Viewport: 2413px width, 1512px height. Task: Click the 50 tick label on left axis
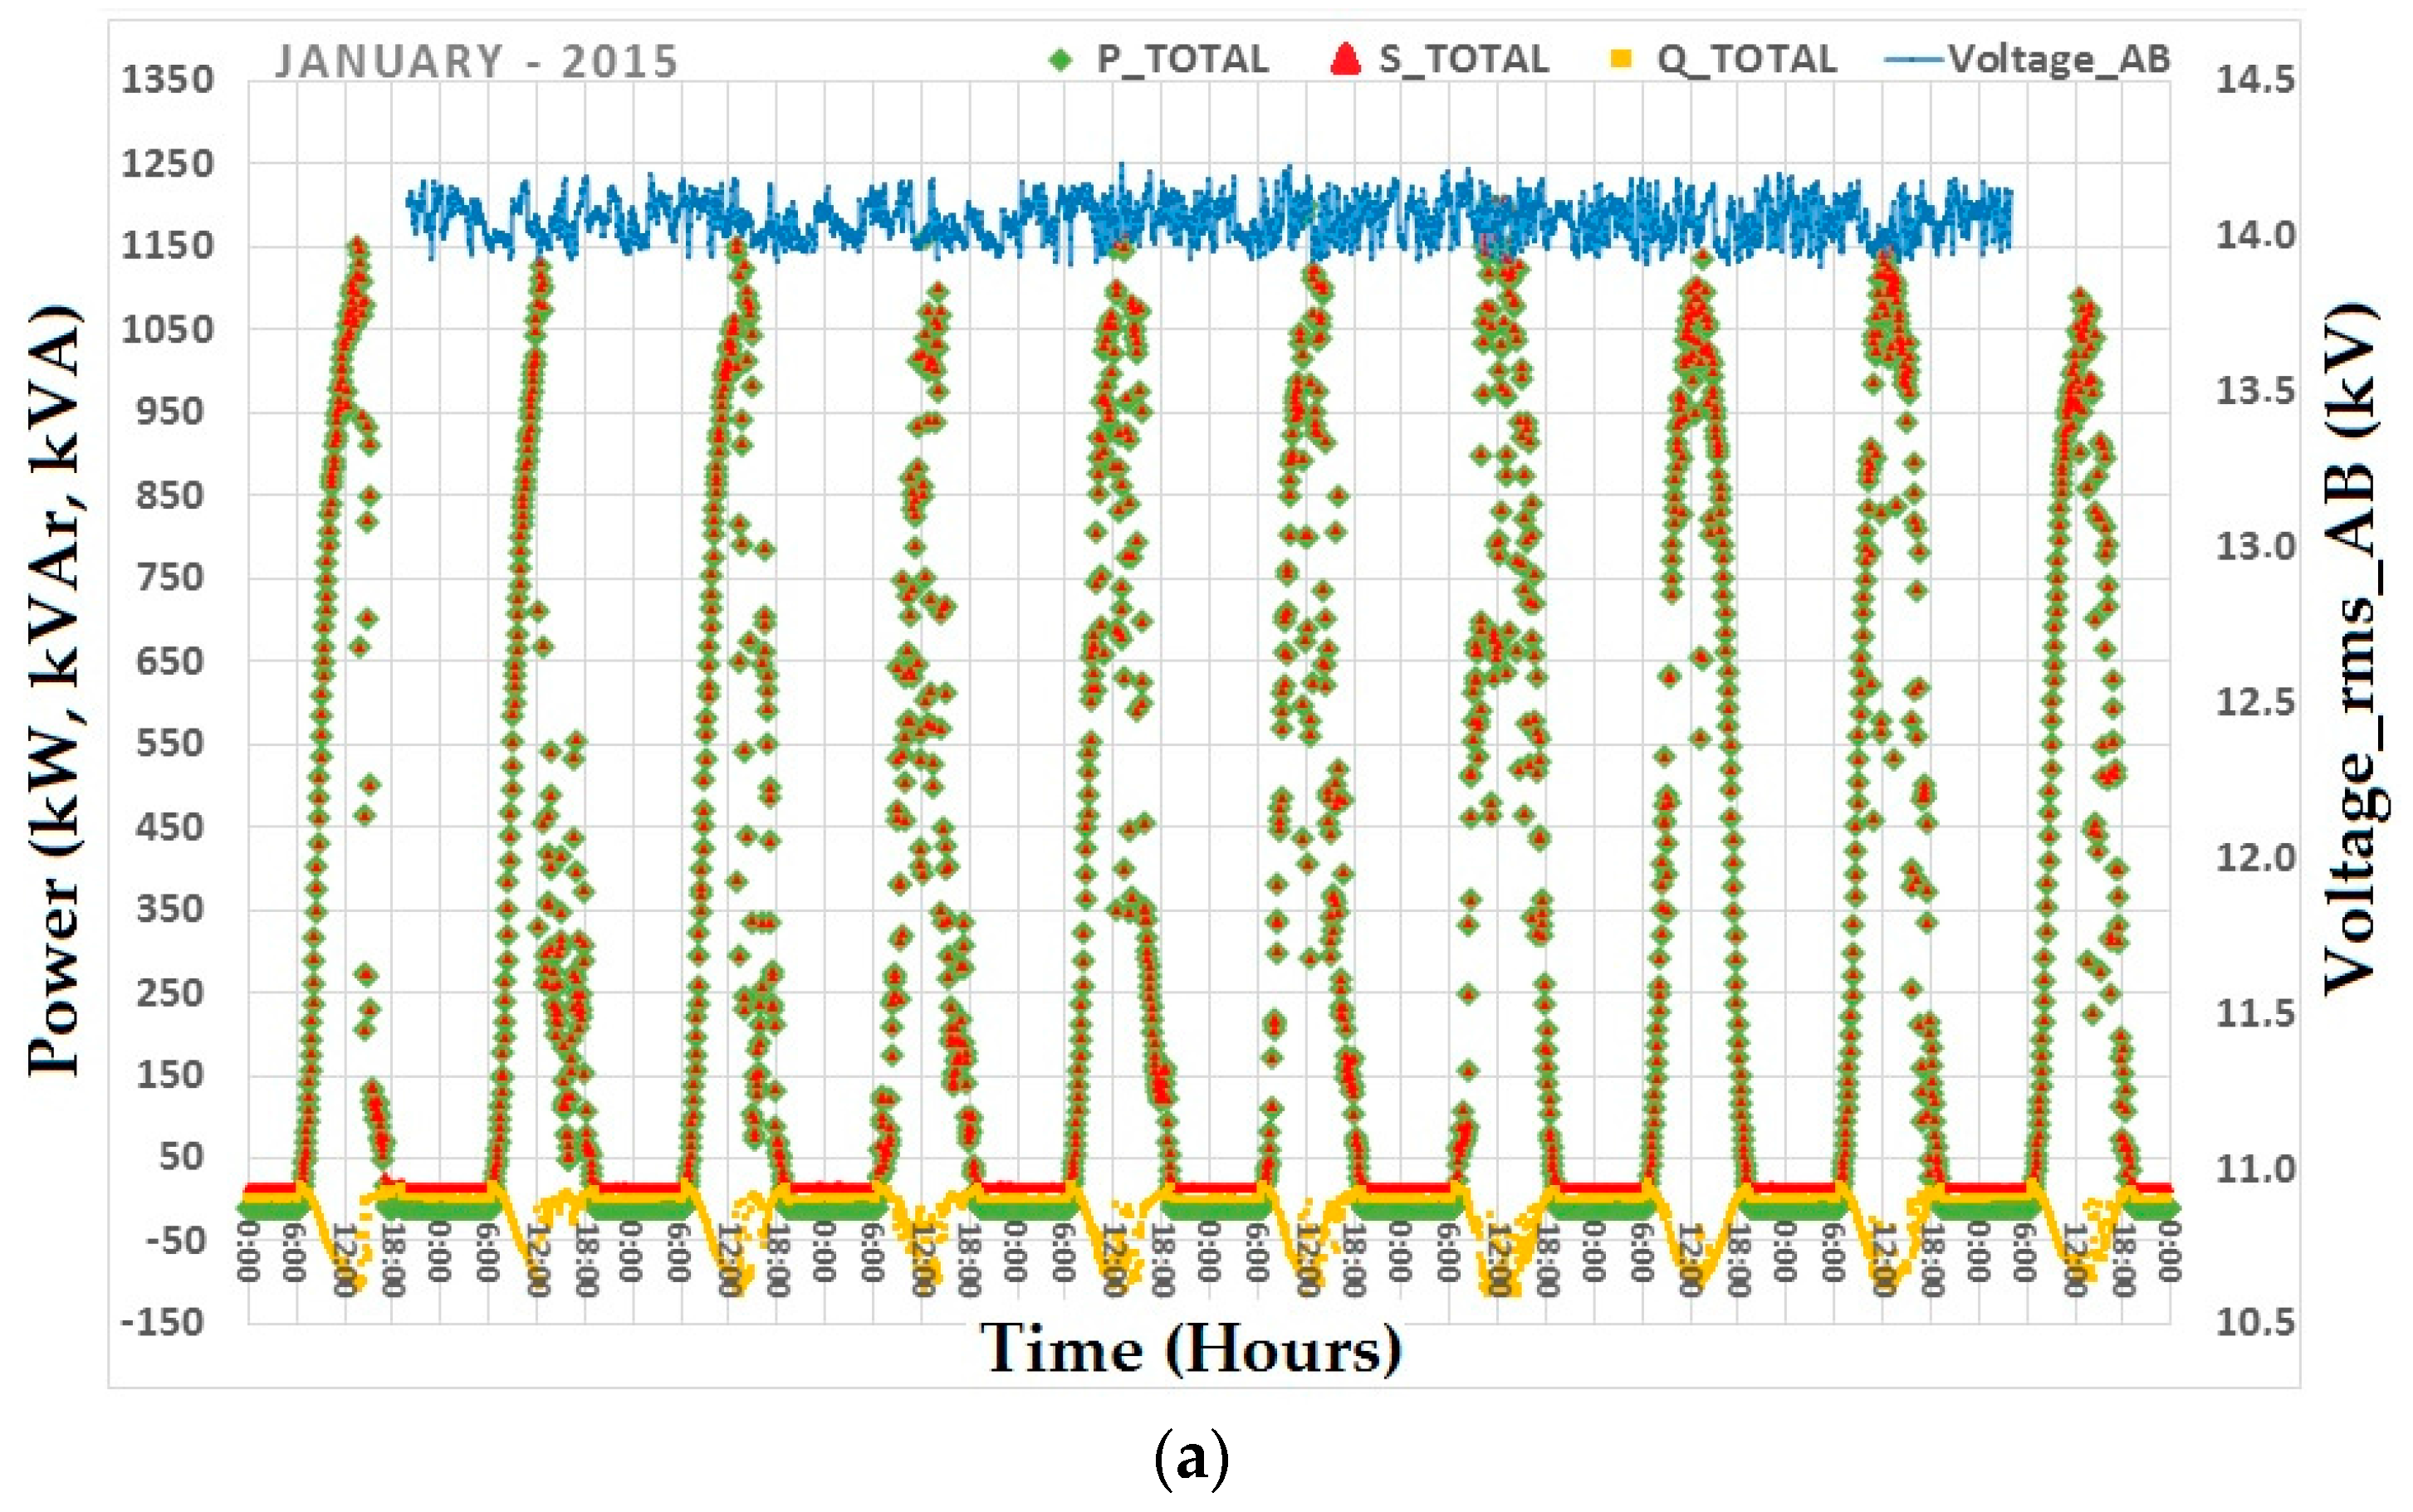coord(181,1156)
